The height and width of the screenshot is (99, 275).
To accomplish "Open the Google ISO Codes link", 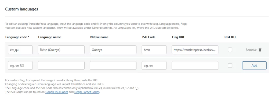I will coord(57,92).
